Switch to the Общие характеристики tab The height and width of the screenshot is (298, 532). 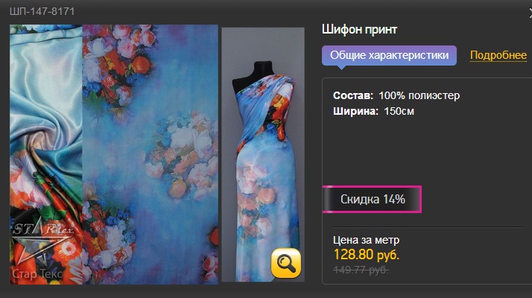[389, 55]
